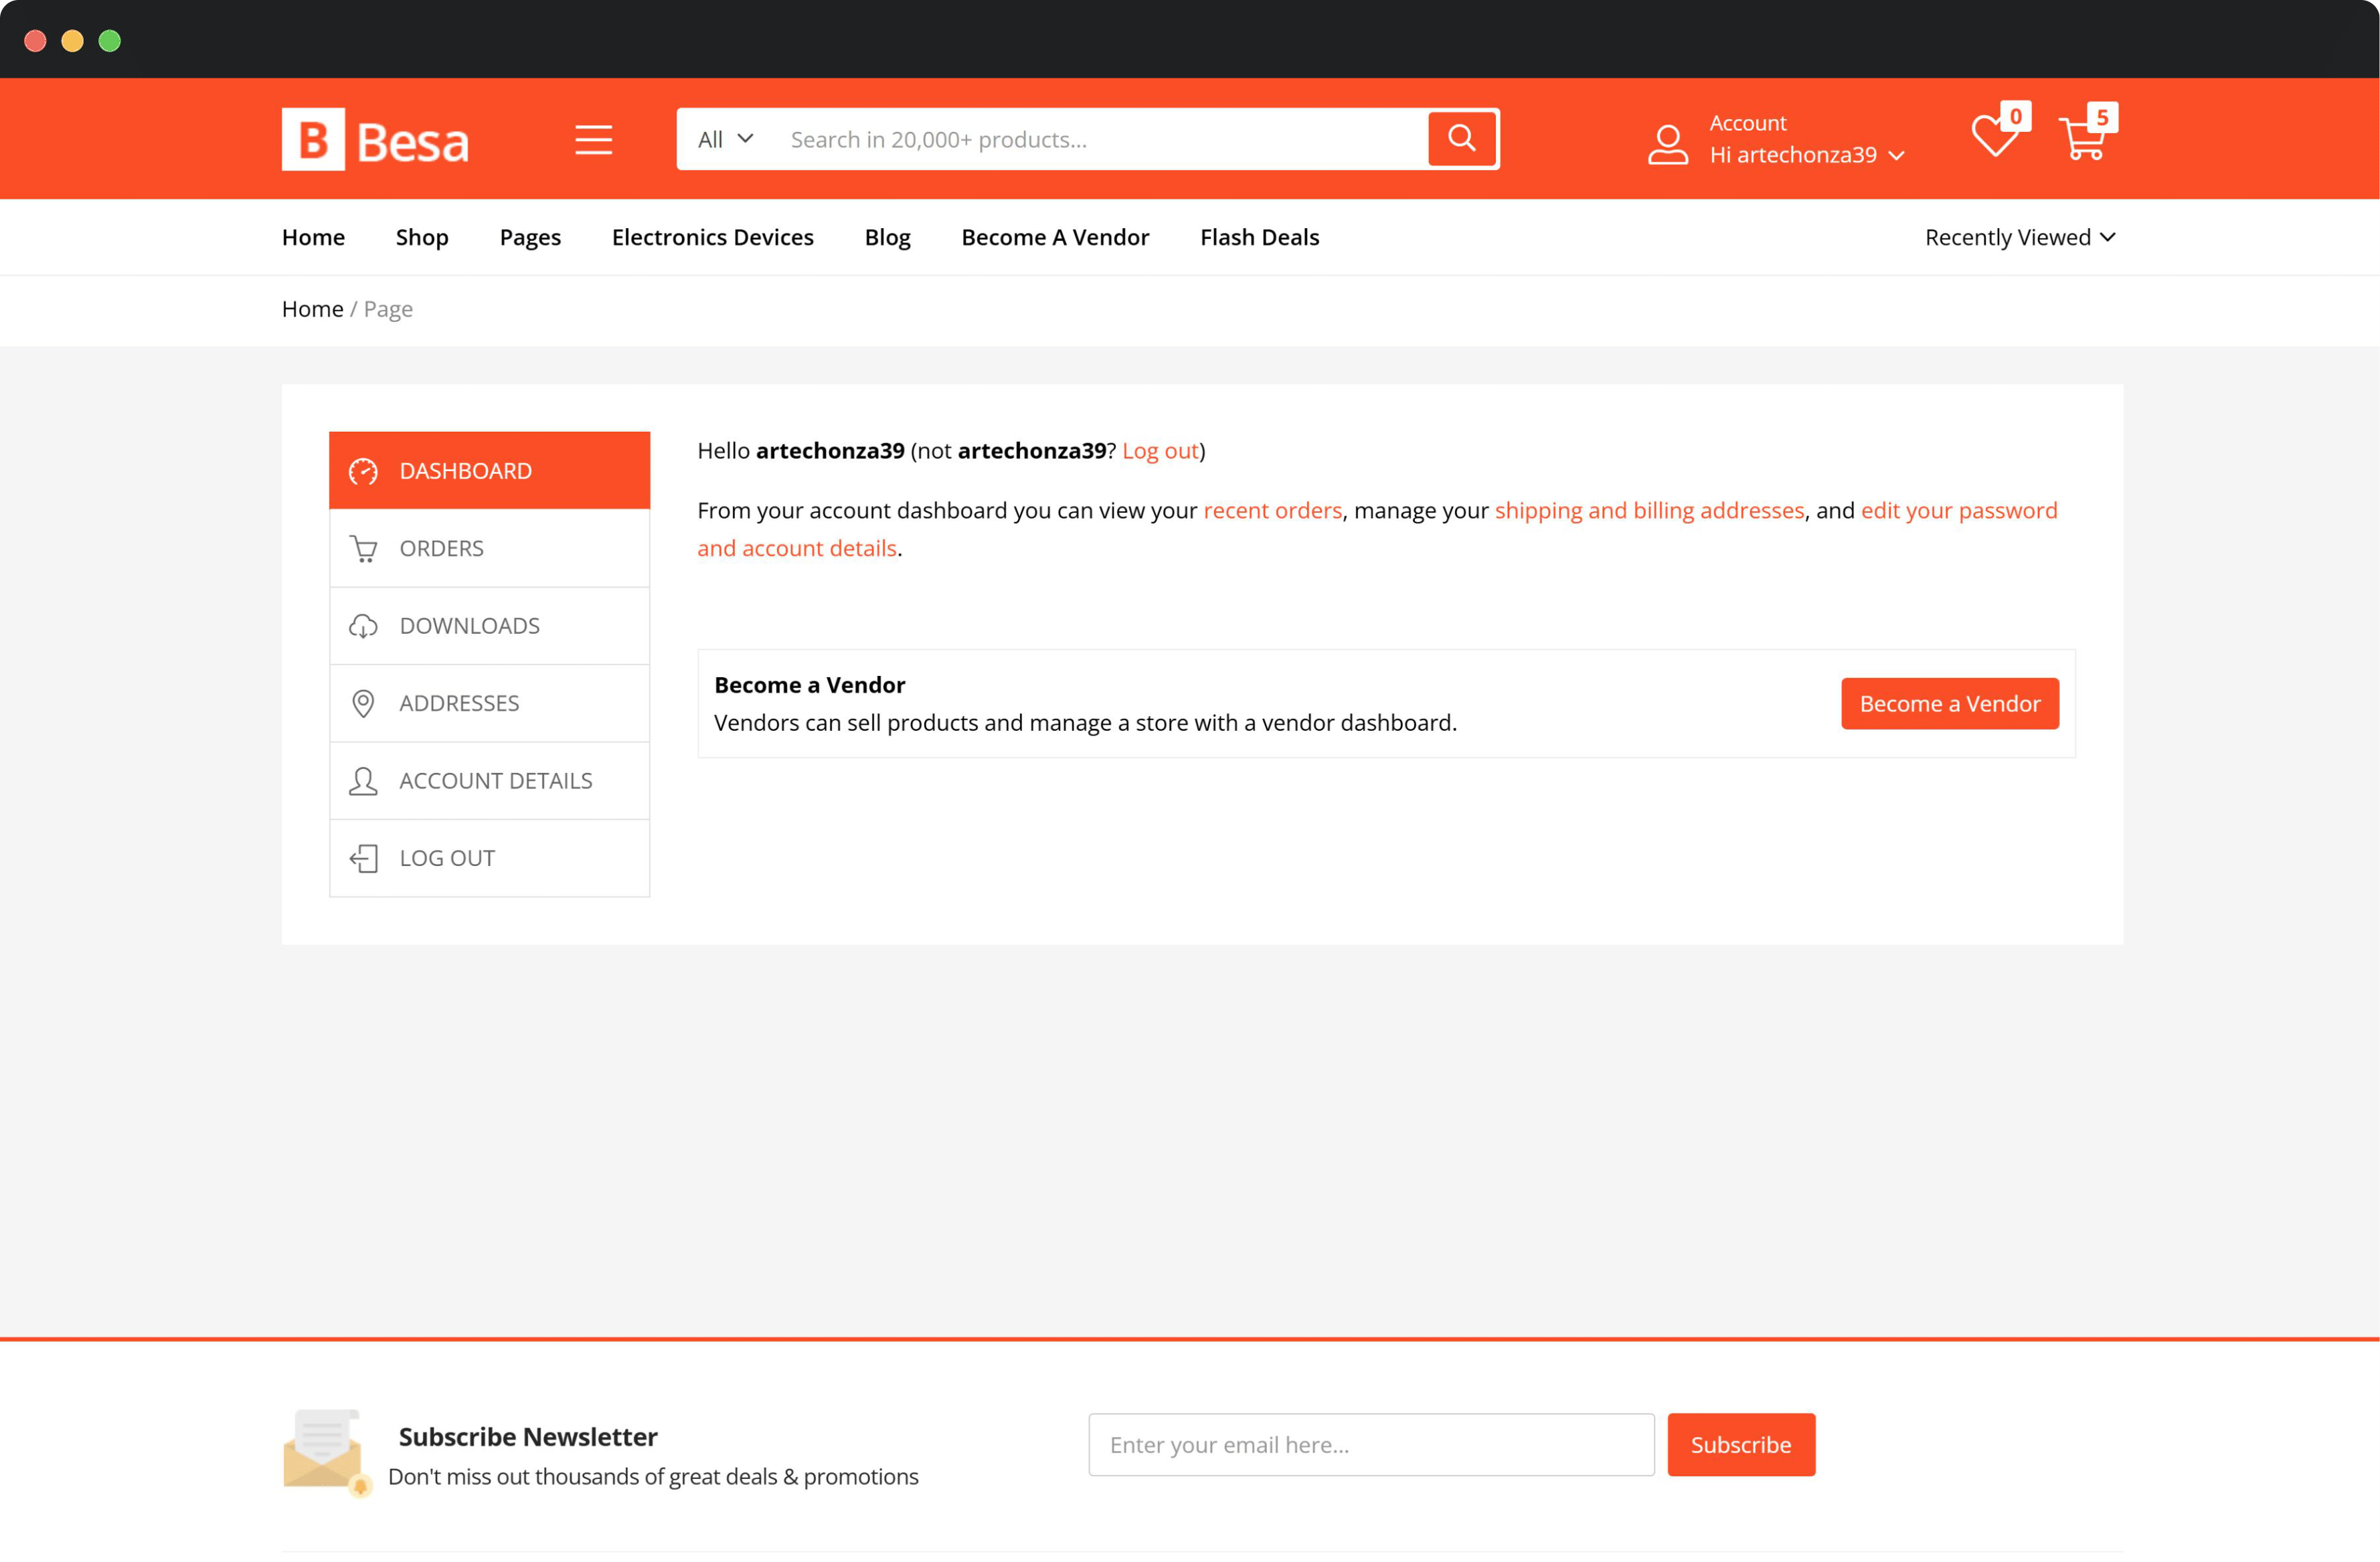
Task: Open the Flash Deals menu item
Action: [1259, 237]
